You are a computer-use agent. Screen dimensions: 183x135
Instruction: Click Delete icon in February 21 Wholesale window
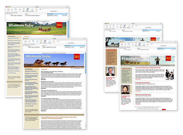tap(26, 41)
